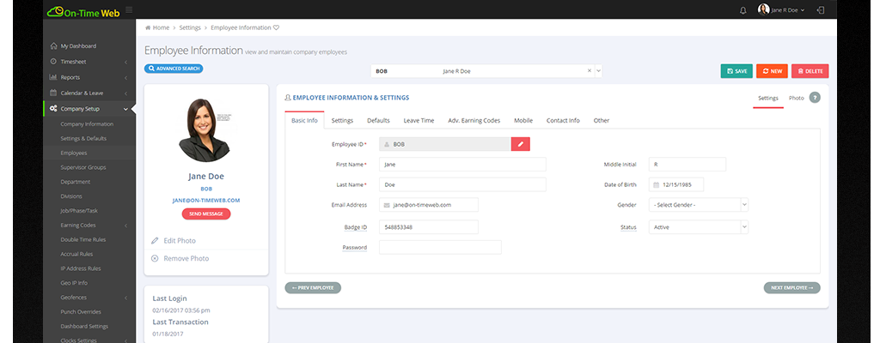The image size is (880, 343).
Task: Expand the Timesheet sidebar menu
Action: click(x=89, y=62)
